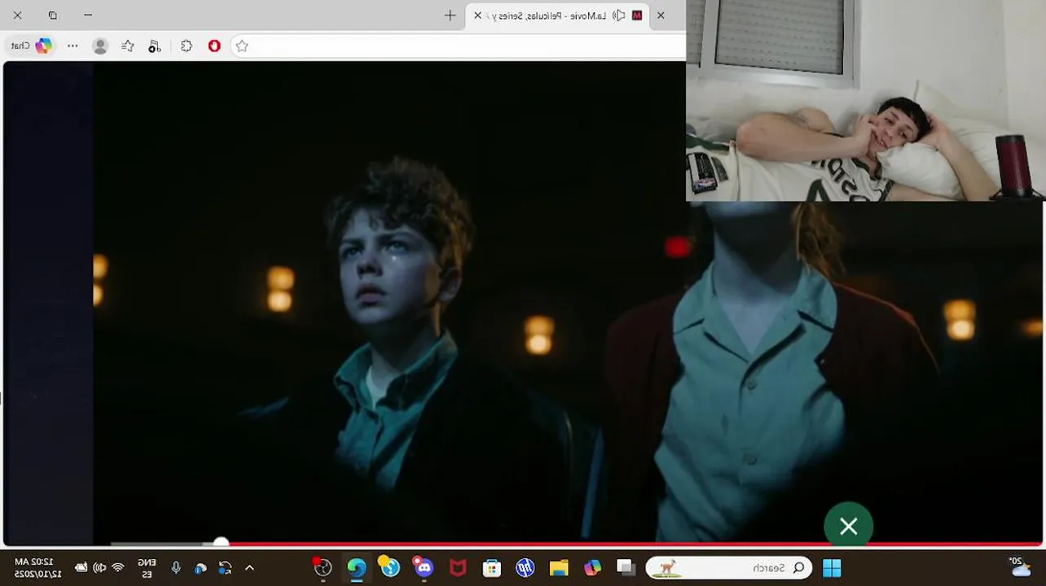Image resolution: width=1046 pixels, height=586 pixels.
Task: Mute tab using the speaker icon
Action: (x=618, y=15)
